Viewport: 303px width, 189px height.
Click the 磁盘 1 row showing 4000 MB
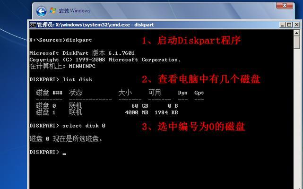pyautogui.click(x=107, y=112)
